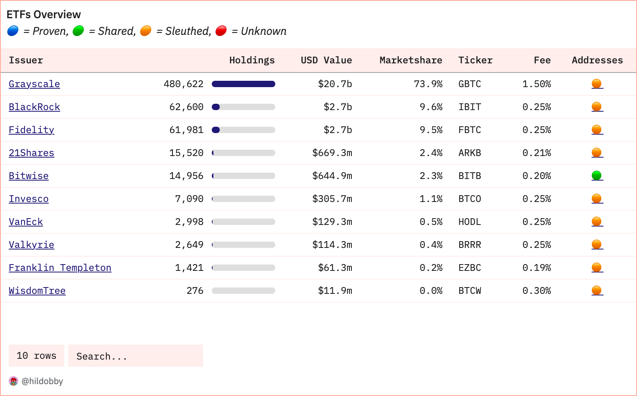The width and height of the screenshot is (637, 396).
Task: Sort table by Addresses column
Action: pos(597,60)
